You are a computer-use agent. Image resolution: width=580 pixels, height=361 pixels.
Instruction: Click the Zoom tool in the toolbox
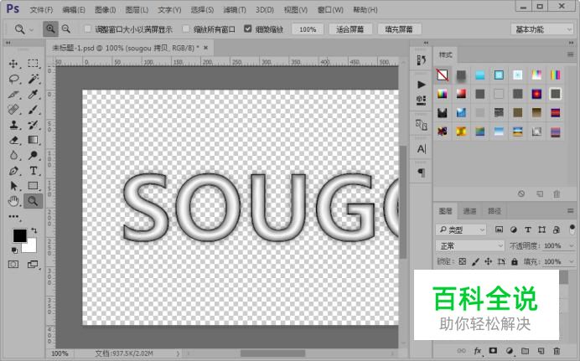tap(33, 201)
